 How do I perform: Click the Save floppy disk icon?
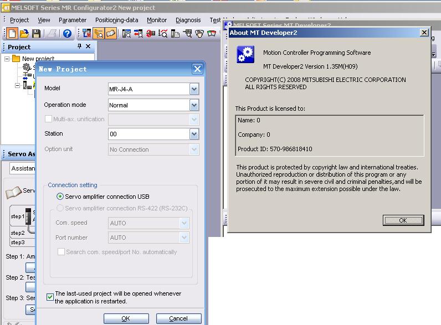36,34
